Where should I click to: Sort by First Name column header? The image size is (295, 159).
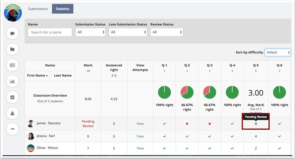pyautogui.click(x=37, y=75)
